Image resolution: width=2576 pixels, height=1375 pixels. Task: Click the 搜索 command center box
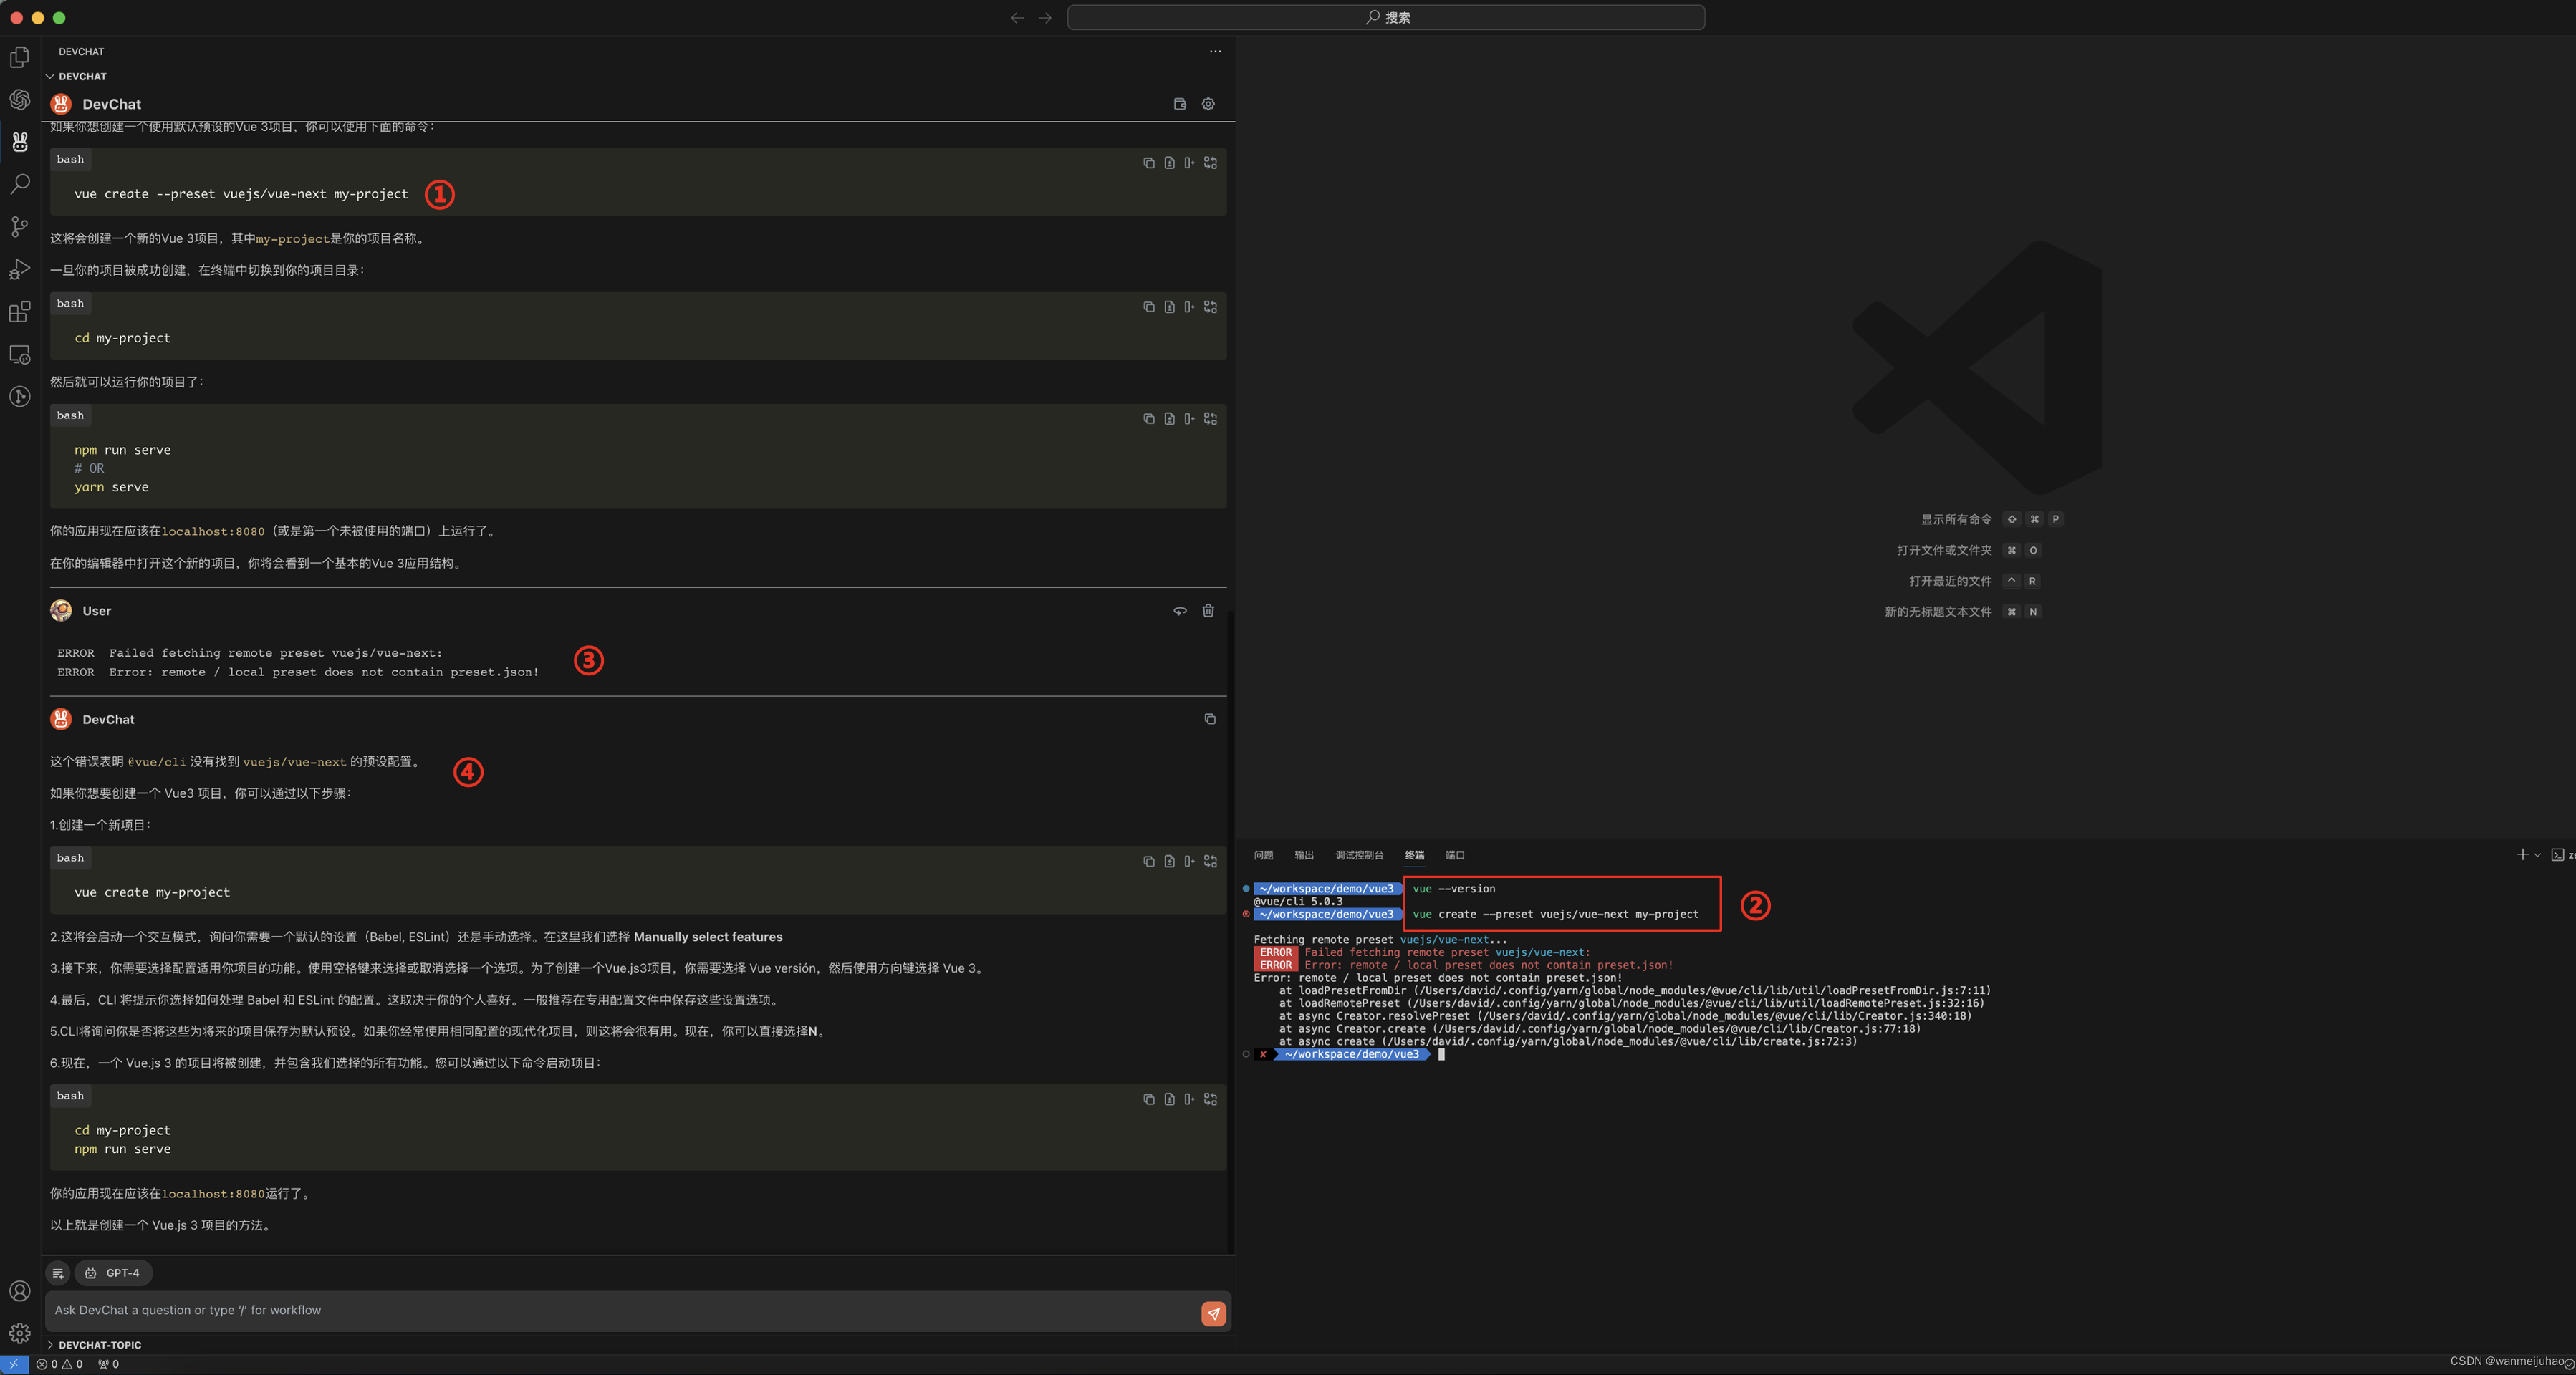(x=1386, y=17)
